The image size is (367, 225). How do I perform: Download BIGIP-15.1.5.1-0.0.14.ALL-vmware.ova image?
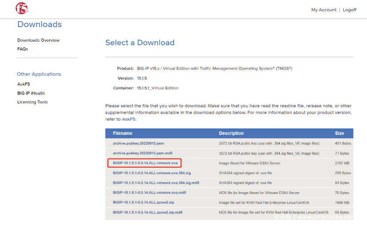click(145, 163)
